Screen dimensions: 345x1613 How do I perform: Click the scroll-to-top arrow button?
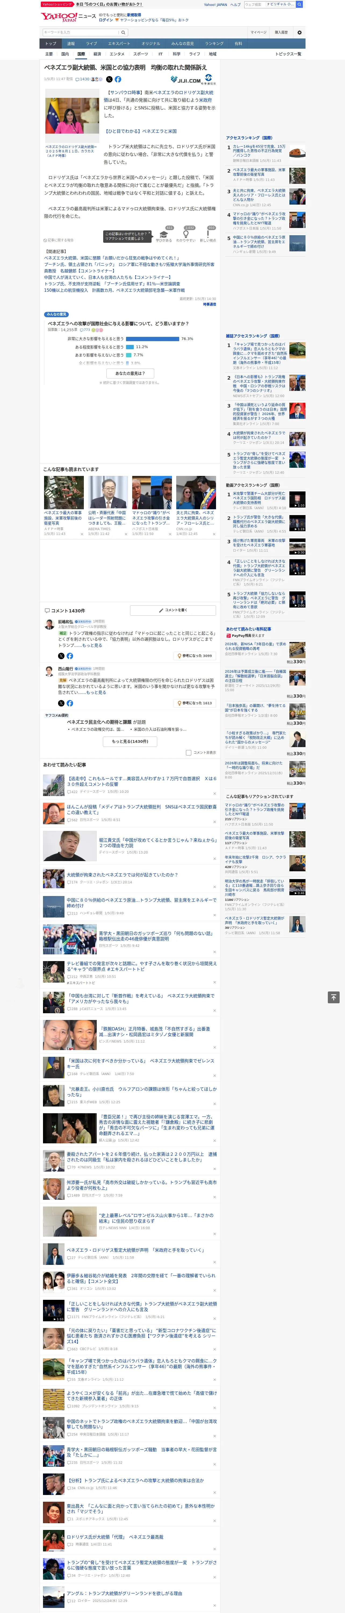pos(334,997)
